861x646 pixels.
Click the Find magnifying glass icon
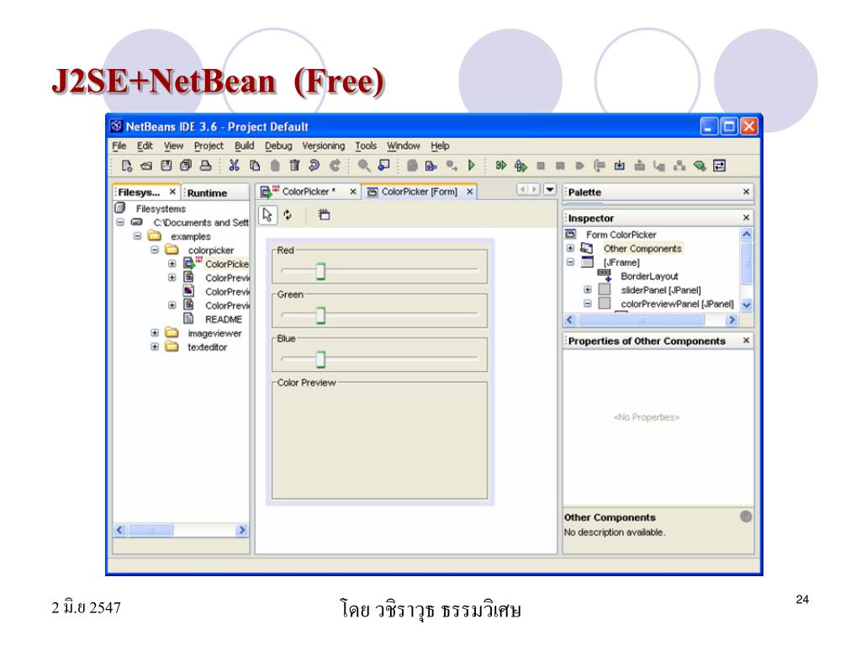363,166
